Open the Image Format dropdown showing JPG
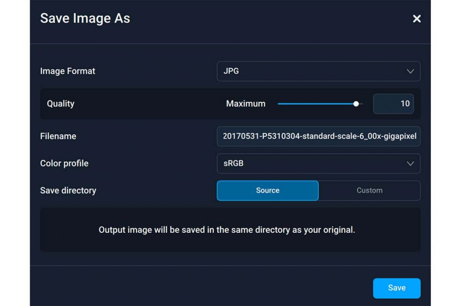The height and width of the screenshot is (306, 460). pyautogui.click(x=318, y=71)
